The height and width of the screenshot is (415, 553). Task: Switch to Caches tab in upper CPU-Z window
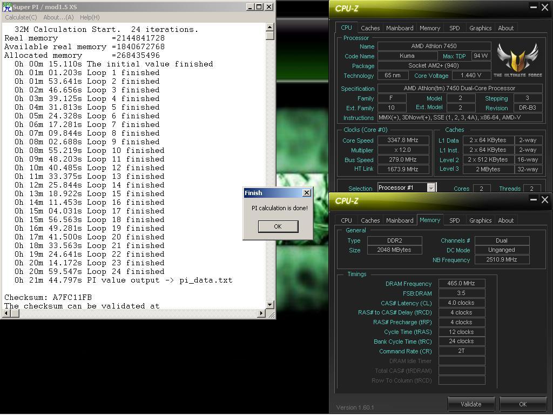tap(370, 28)
